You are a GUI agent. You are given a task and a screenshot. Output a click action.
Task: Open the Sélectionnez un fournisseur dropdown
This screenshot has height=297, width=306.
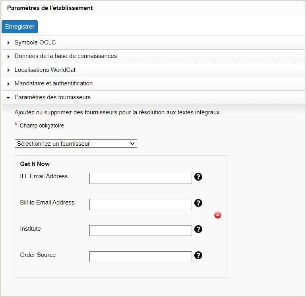click(76, 144)
